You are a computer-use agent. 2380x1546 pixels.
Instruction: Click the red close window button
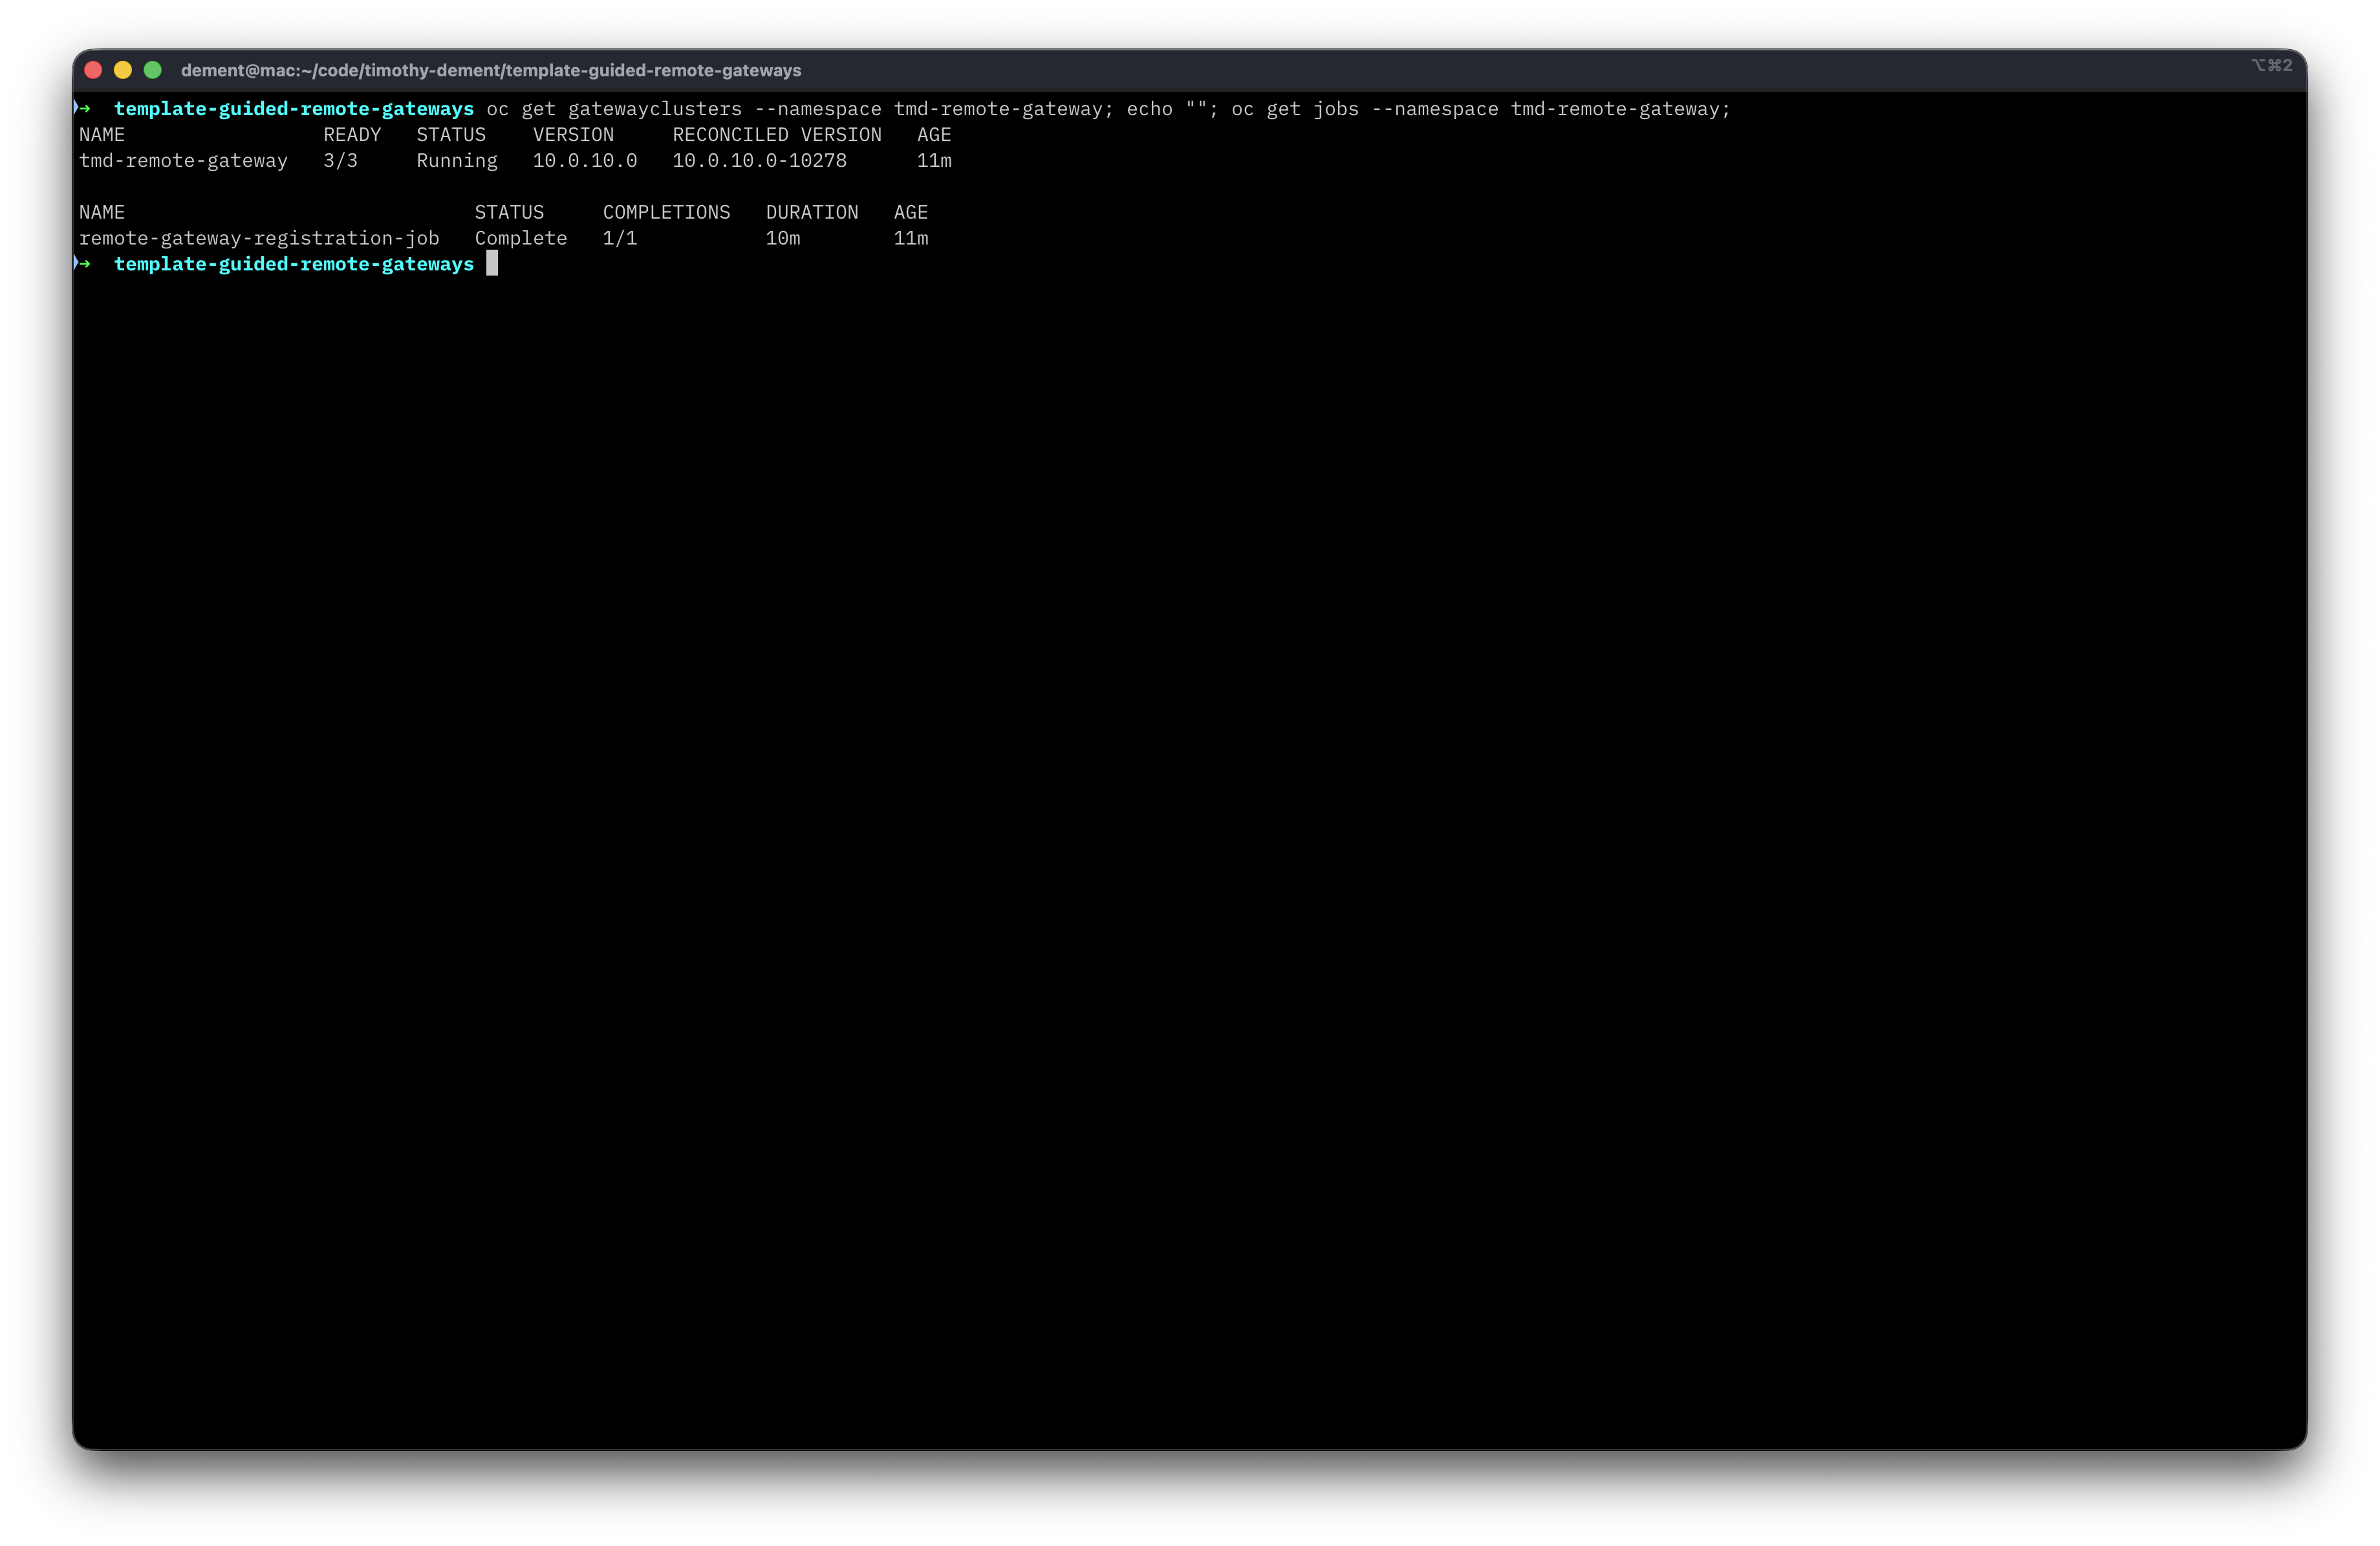point(93,70)
